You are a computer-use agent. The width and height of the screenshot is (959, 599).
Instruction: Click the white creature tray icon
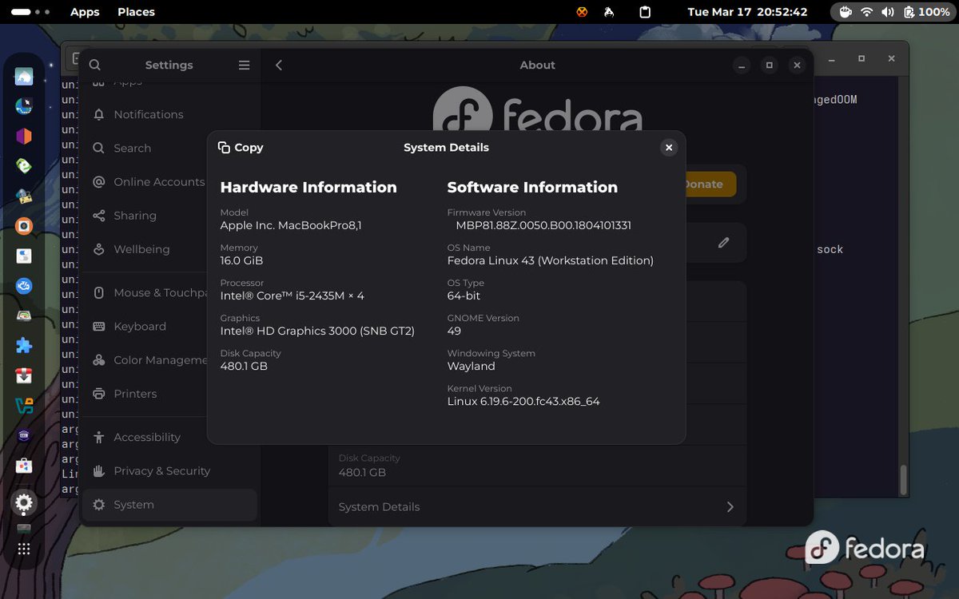click(609, 12)
